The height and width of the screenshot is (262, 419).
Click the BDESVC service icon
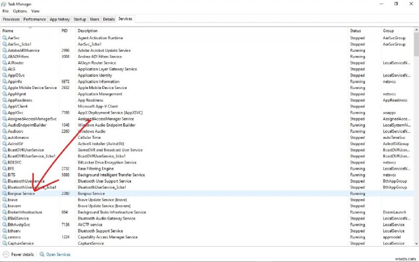pos(5,162)
